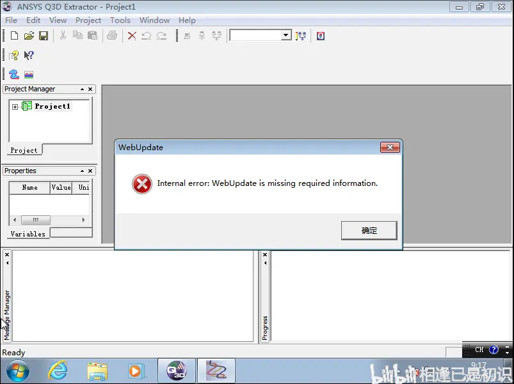Close the WebUpdate error dialog

[x=390, y=147]
